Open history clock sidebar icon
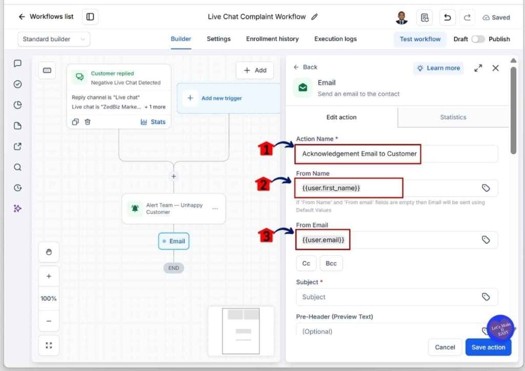Screen dimensions: 525x371 (18, 188)
